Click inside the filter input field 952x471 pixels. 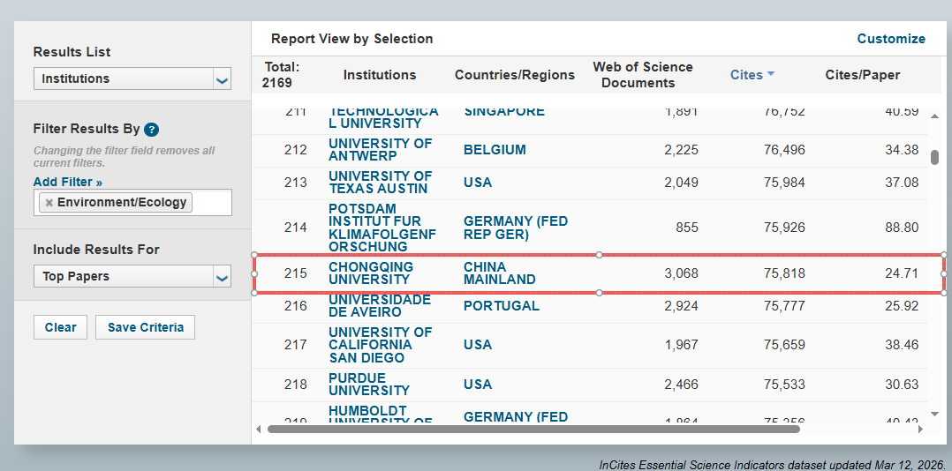point(212,203)
